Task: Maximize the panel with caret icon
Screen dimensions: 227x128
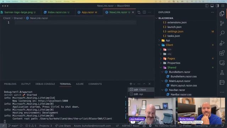Action: click(144, 84)
